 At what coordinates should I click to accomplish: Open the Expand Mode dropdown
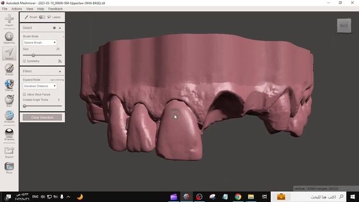tap(40, 86)
